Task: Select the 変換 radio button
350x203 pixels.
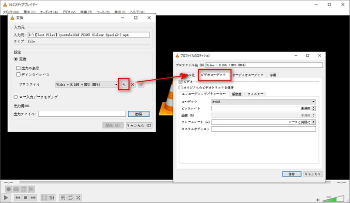Action: (x=16, y=59)
